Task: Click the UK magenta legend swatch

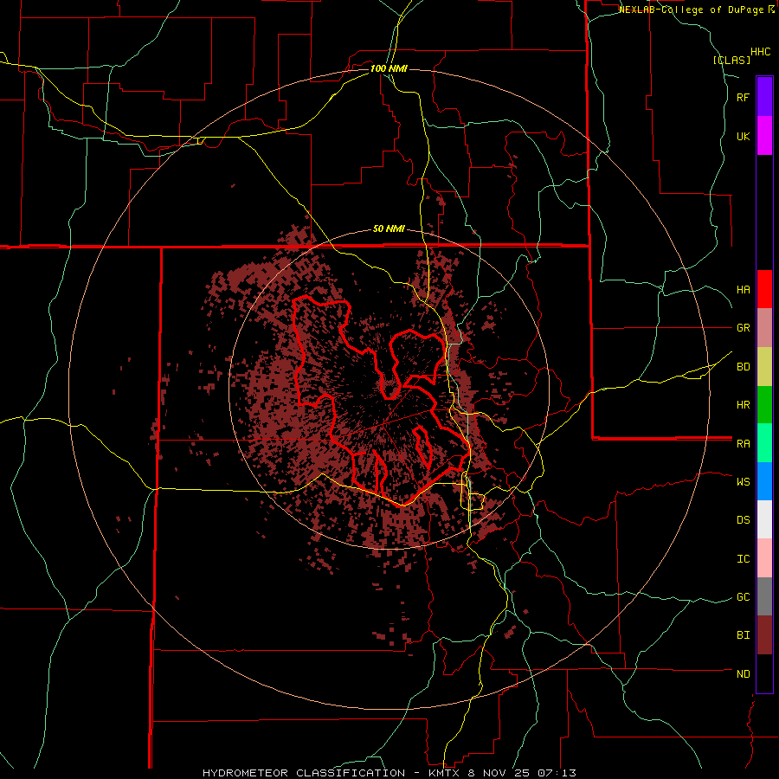Action: tap(764, 136)
